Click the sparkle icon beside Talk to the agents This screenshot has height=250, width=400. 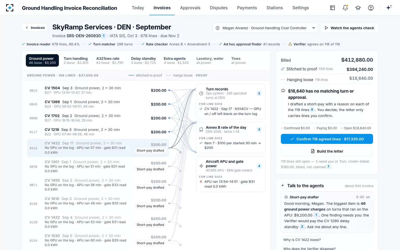(283, 186)
